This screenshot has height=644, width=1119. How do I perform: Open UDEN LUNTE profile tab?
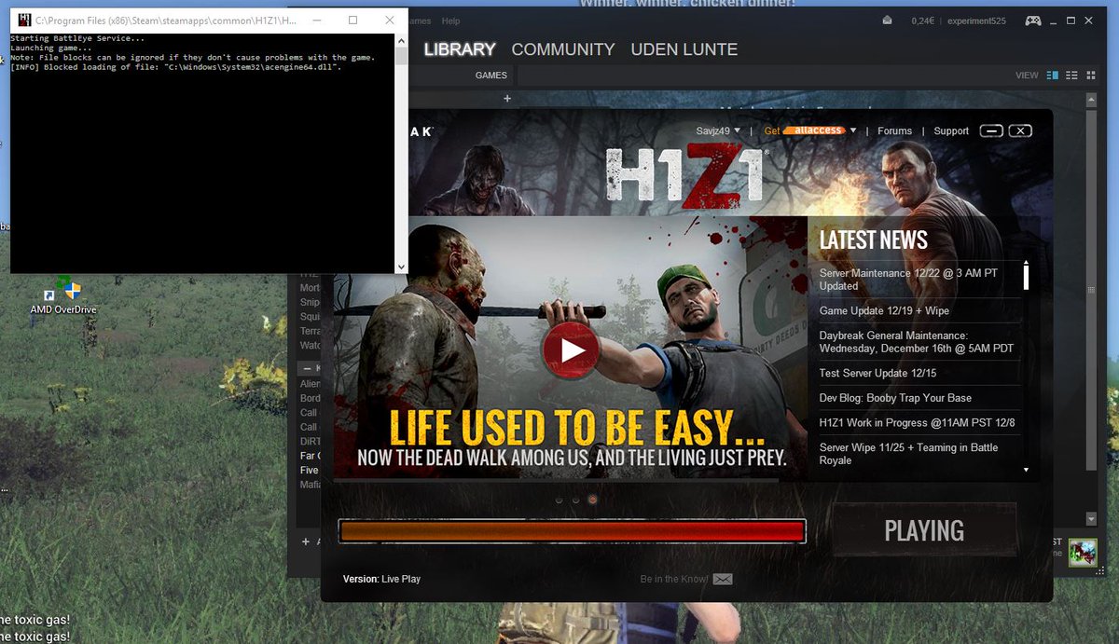(684, 49)
